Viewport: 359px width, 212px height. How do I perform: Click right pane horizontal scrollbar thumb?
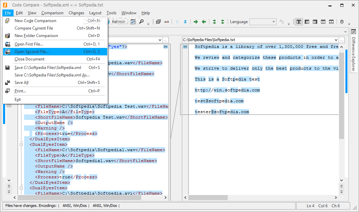[208, 198]
